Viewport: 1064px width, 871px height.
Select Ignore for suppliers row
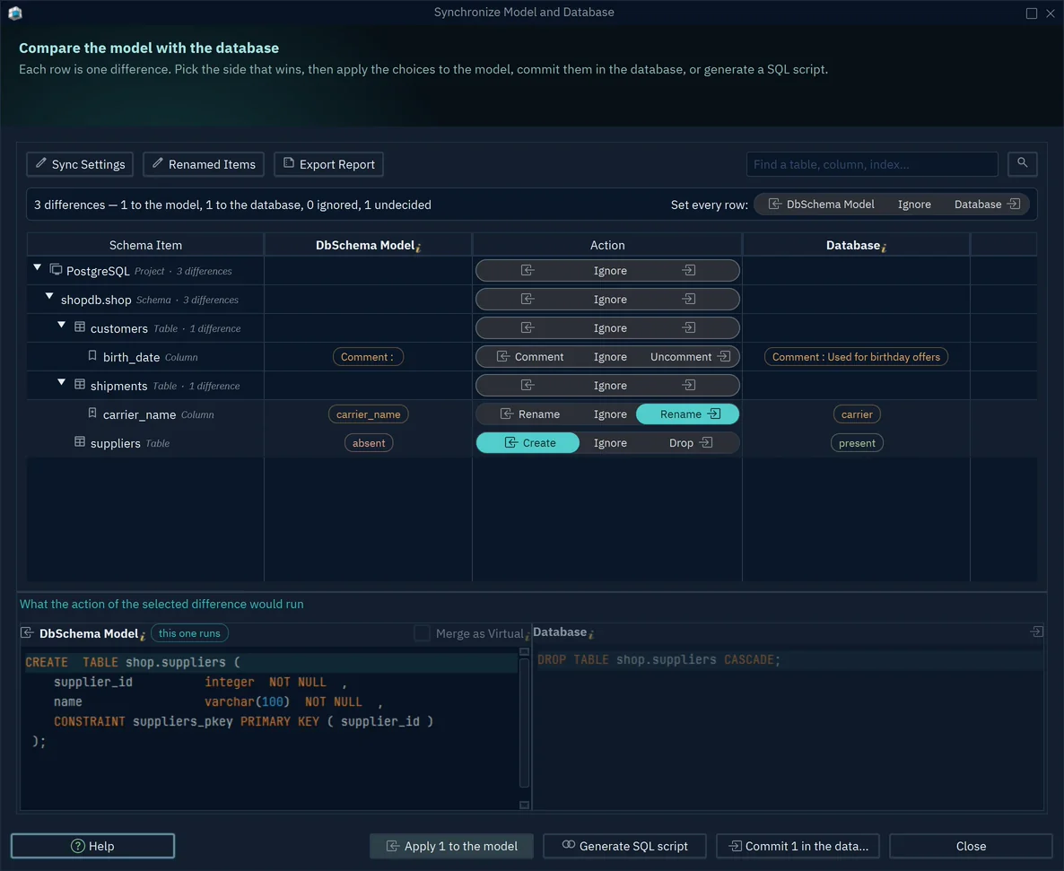[610, 443]
